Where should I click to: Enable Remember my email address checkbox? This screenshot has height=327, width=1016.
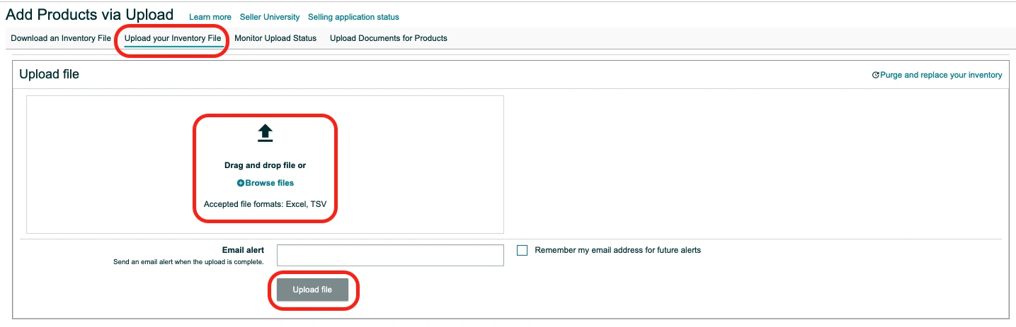tap(523, 250)
